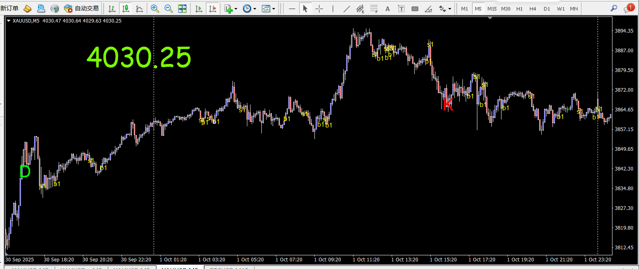The height and width of the screenshot is (269, 639).
Task: Toggle auto scroll to latest bar
Action: click(199, 8)
